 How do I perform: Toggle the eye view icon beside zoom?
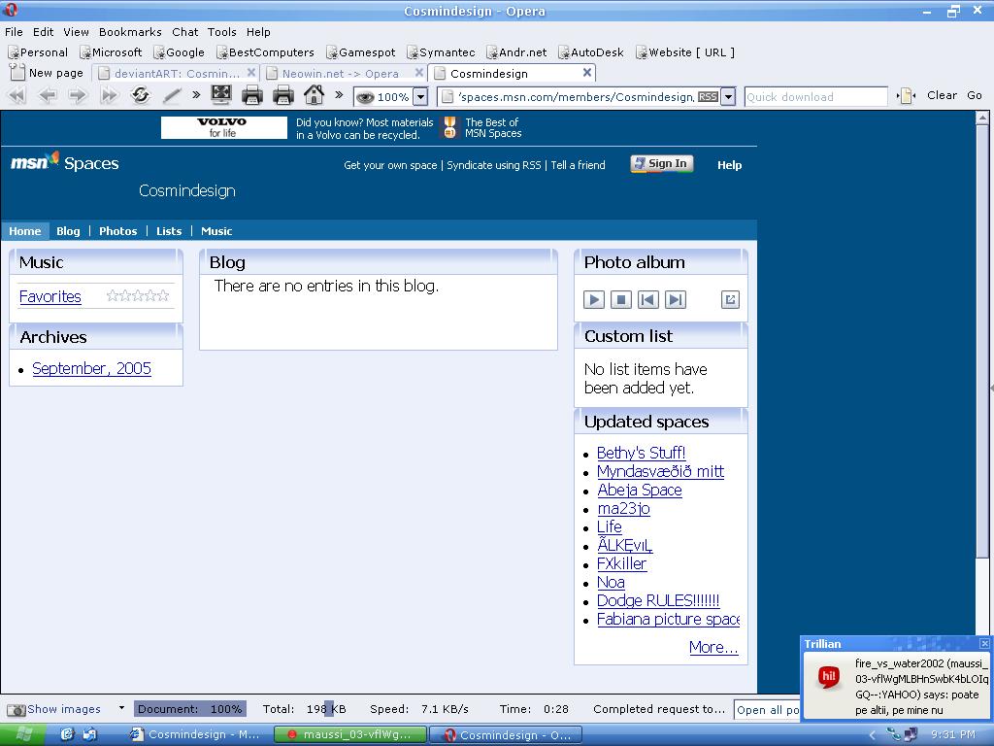(x=365, y=97)
